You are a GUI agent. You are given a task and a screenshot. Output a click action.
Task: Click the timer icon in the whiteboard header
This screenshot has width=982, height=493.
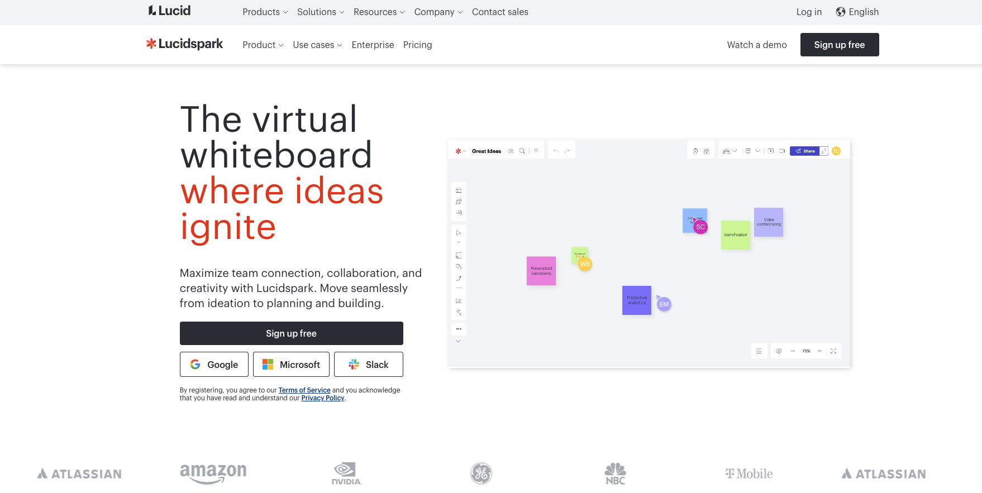point(695,151)
